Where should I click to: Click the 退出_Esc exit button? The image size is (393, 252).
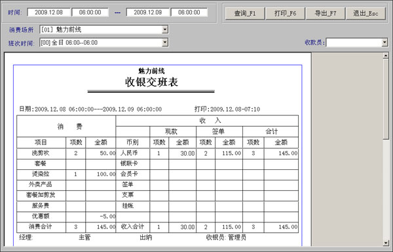point(365,13)
